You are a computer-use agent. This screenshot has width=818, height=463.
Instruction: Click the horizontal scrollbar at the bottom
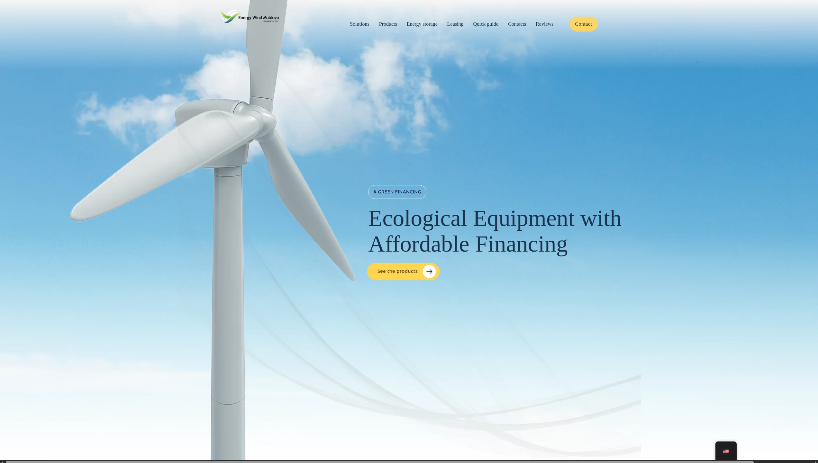point(379,462)
